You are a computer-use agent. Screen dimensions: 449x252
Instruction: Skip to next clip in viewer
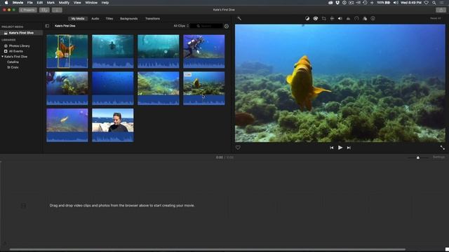(x=349, y=148)
